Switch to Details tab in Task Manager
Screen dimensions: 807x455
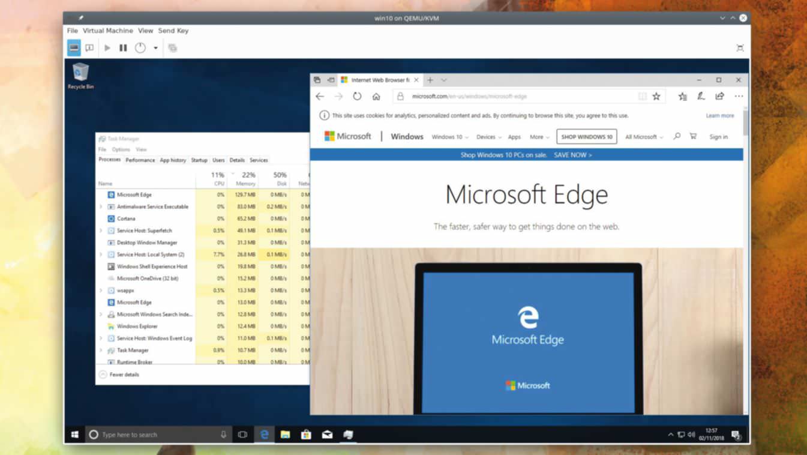coord(237,160)
